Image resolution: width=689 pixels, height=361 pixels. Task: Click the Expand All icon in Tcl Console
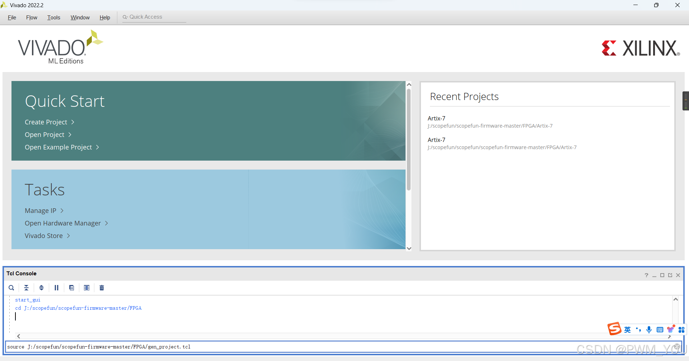pyautogui.click(x=42, y=288)
